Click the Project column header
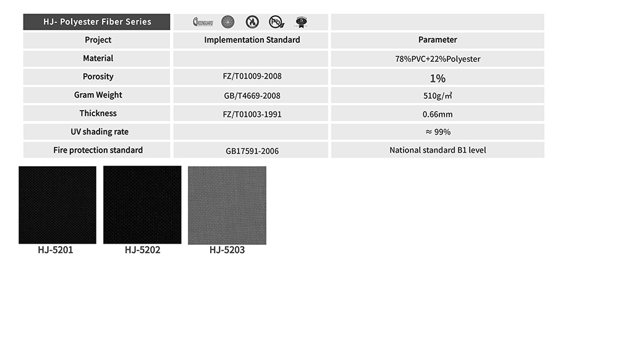 tap(98, 40)
